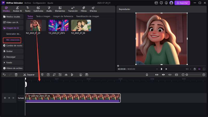Switch to the Reestilización de Imagen tab

(88, 16)
